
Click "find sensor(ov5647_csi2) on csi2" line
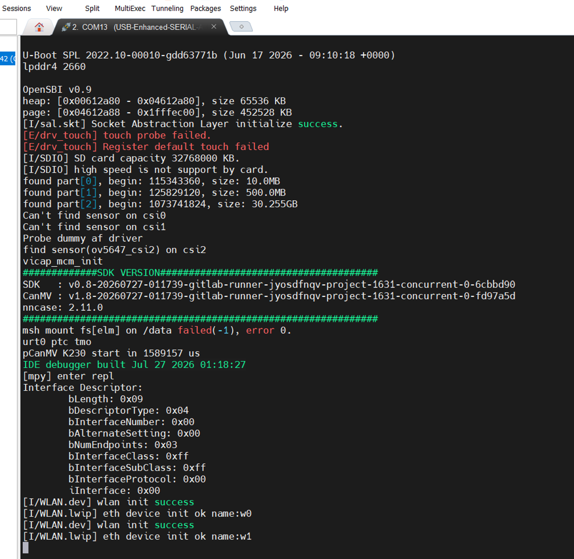point(114,250)
